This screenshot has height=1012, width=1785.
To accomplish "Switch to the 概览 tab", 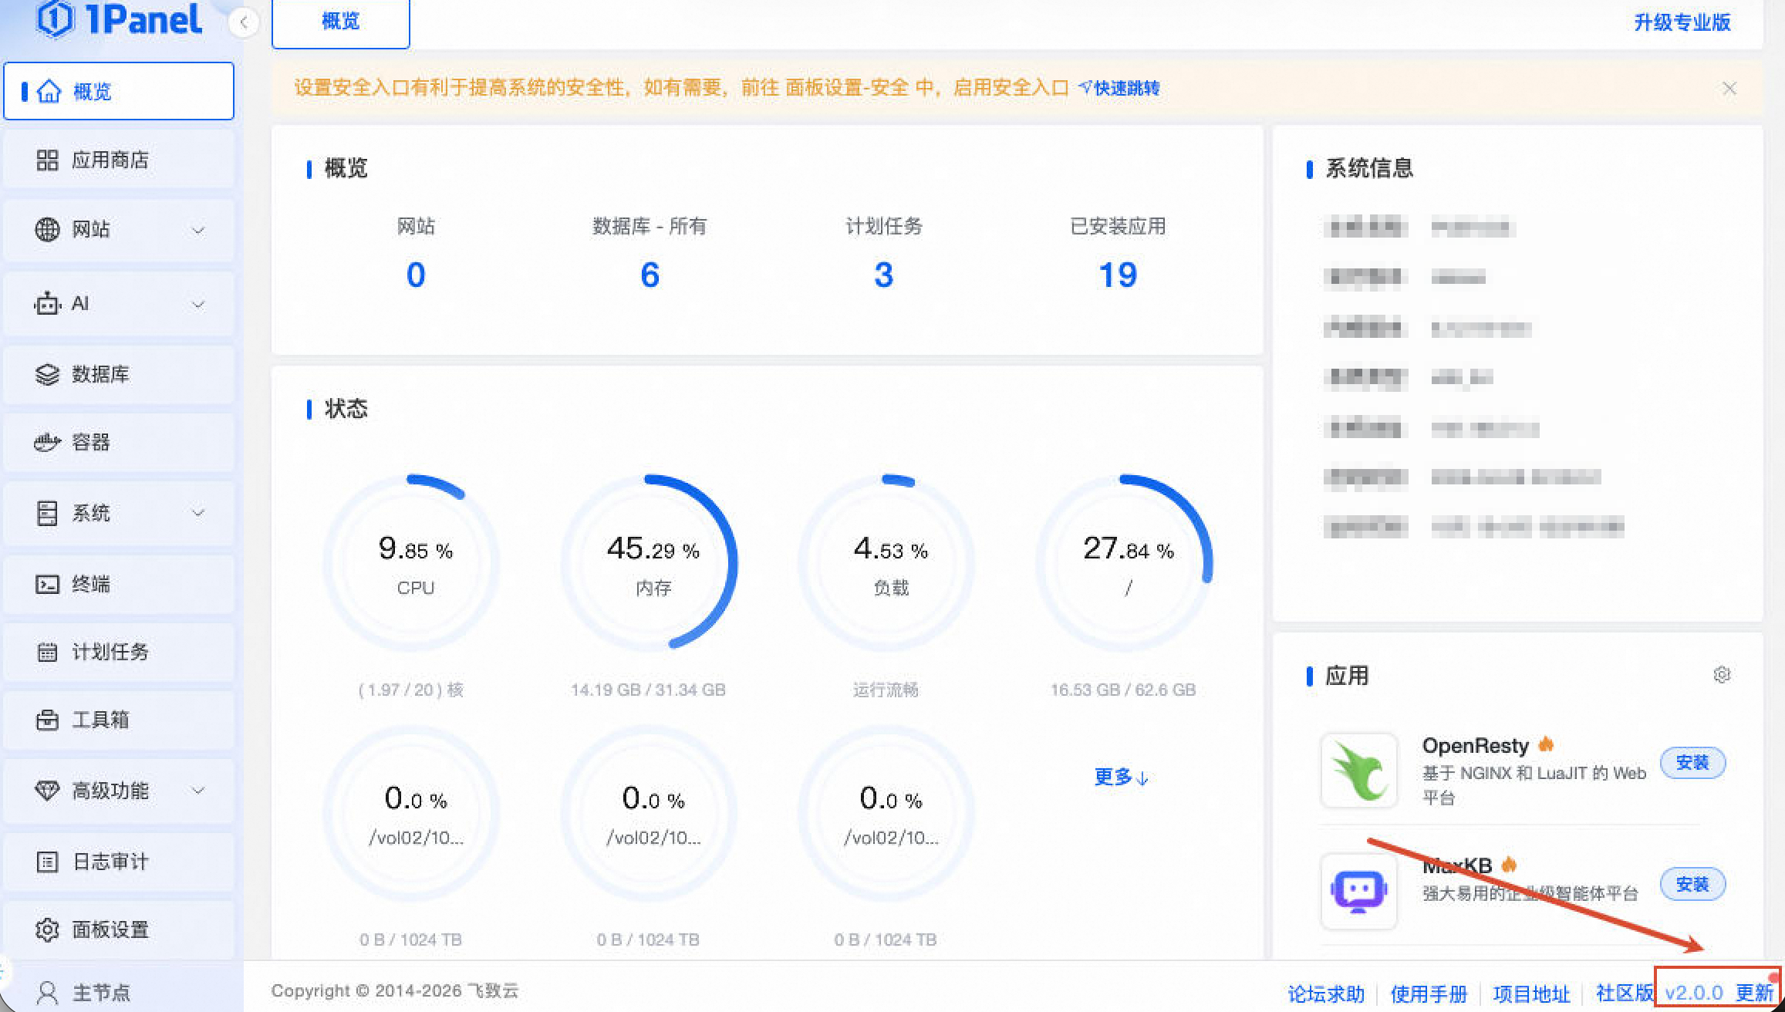I will click(340, 22).
